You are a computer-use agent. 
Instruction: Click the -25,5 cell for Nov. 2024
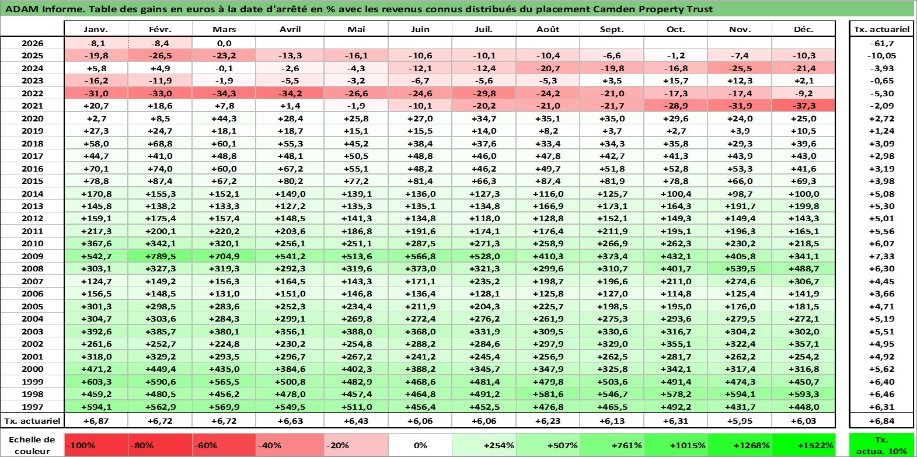[740, 68]
